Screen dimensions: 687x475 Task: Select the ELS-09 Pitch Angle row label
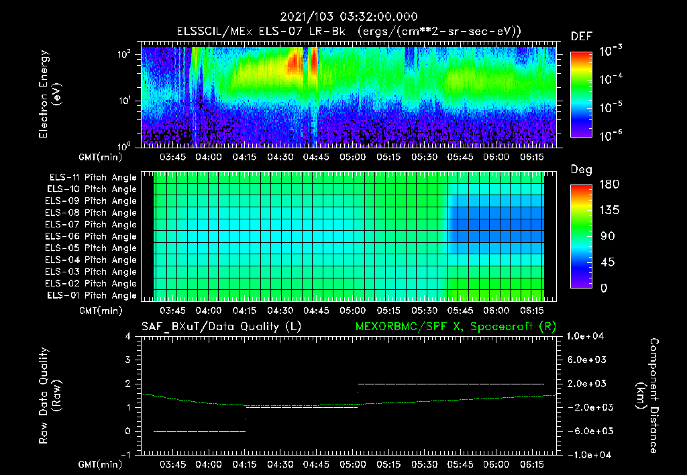pyautogui.click(x=91, y=201)
